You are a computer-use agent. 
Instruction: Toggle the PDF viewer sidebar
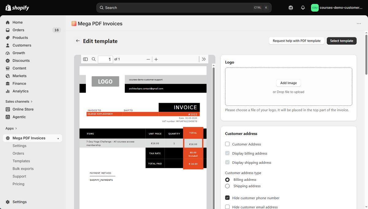tap(86, 59)
